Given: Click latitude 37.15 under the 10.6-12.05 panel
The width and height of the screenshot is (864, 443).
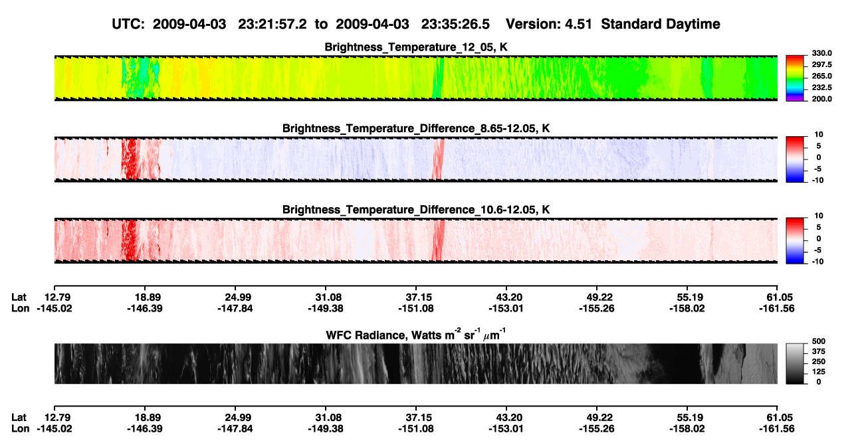Looking at the screenshot, I should 419,297.
